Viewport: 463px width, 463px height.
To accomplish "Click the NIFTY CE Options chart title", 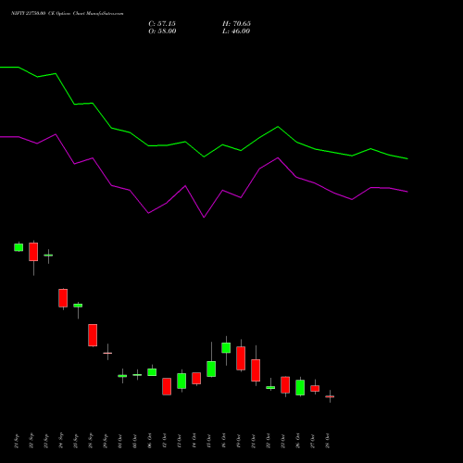I will point(68,14).
